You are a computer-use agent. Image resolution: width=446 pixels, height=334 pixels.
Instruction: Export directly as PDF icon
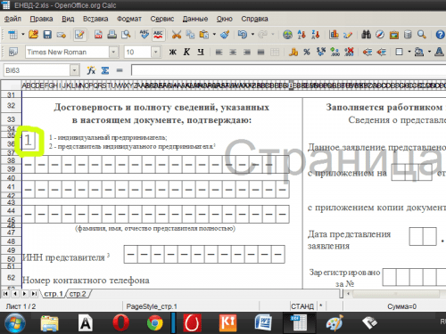98,35
